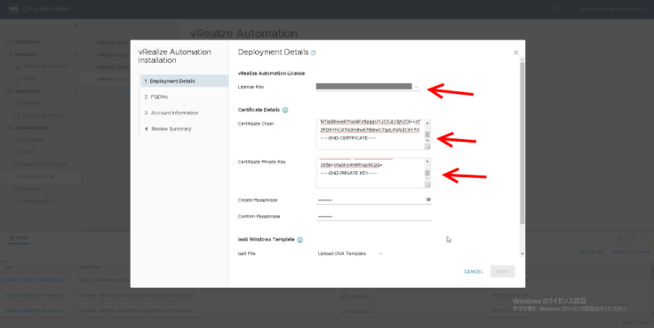The width and height of the screenshot is (654, 328).
Task: Open Bundles in the sidebar
Action: coord(31,103)
